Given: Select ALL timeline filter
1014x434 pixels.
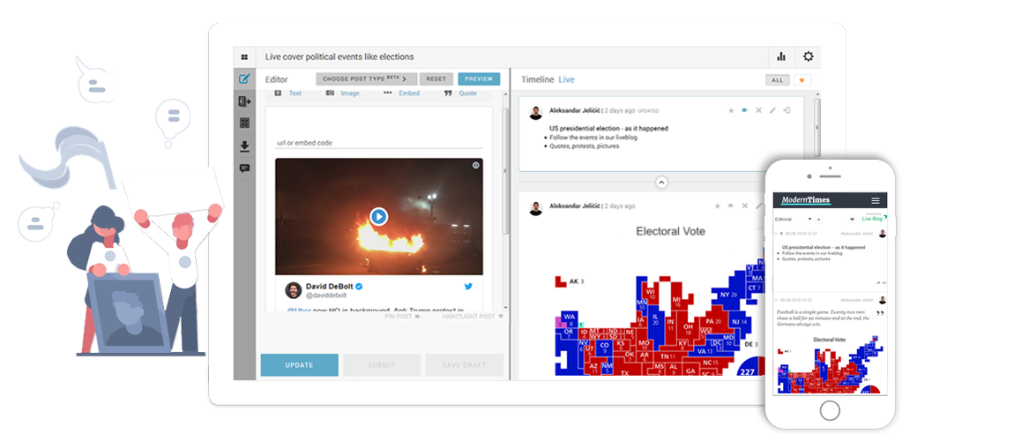Looking at the screenshot, I should coord(778,80).
